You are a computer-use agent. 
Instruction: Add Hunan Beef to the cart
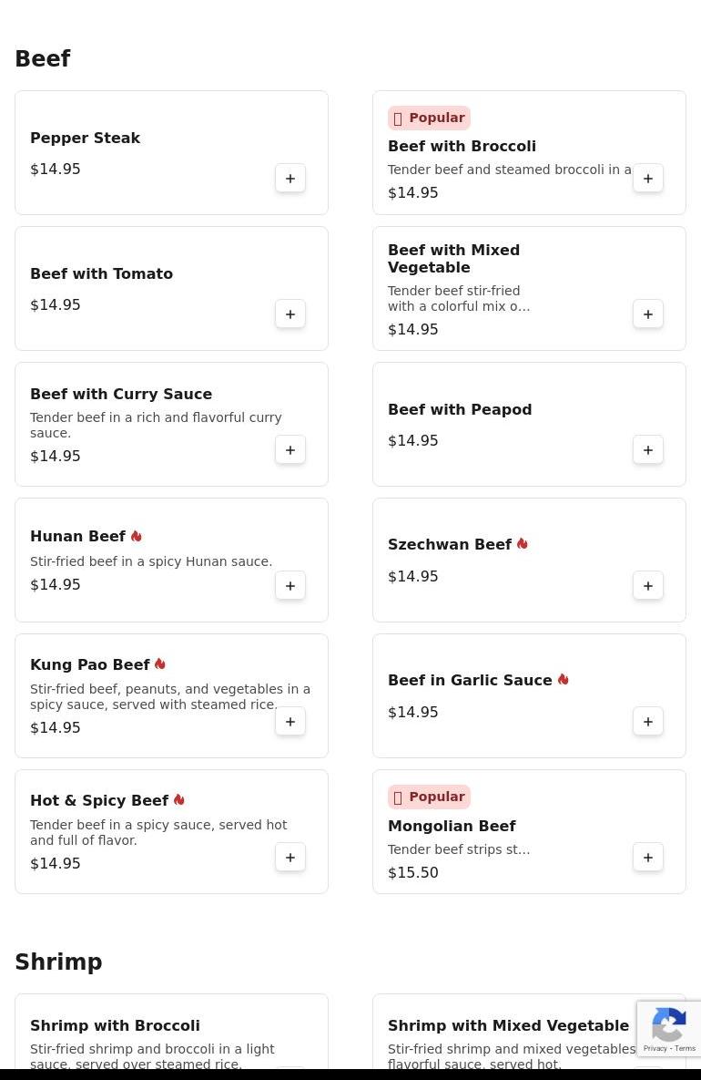coord(290,586)
